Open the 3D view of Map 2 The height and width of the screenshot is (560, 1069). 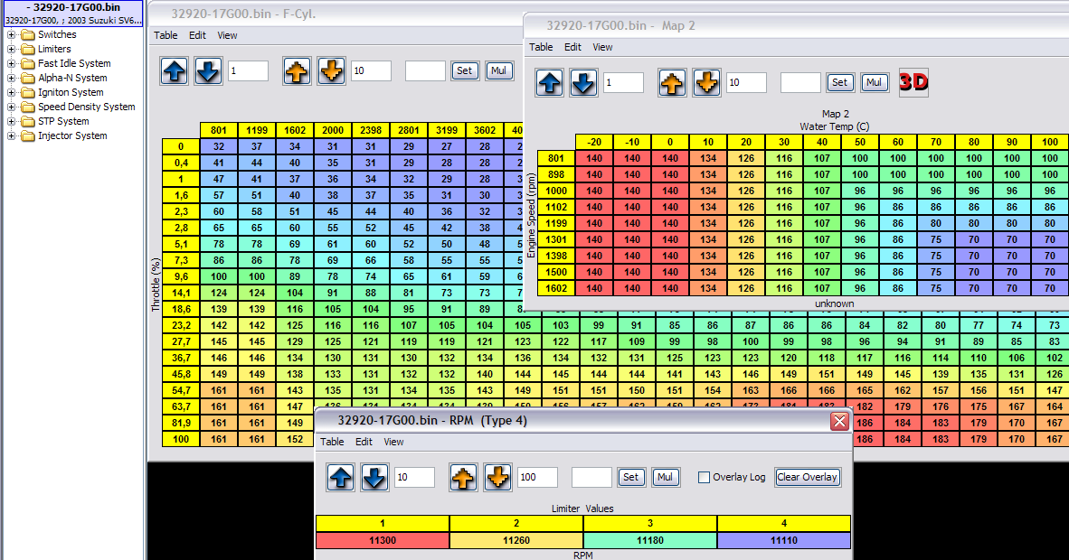(x=913, y=82)
